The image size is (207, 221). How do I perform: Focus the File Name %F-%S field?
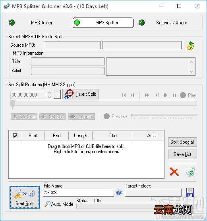78,193
